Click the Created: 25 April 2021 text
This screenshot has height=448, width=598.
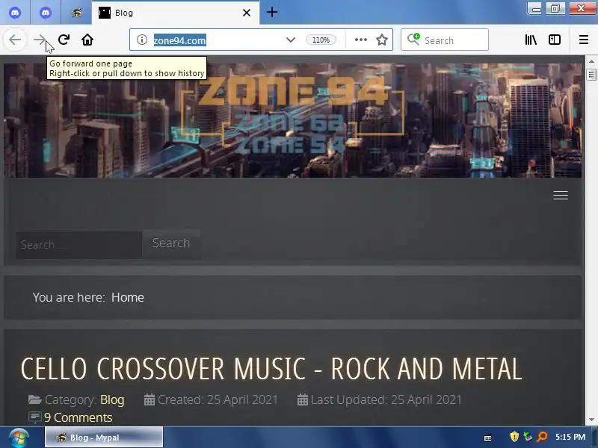pyautogui.click(x=218, y=399)
